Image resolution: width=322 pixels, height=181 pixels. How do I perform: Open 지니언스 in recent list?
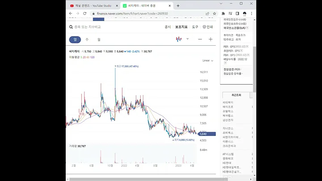tap(228, 128)
